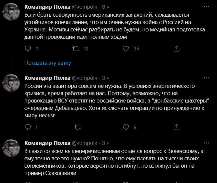Open more options menu on first tweet
Screen dimensions: 217x183
tap(206, 7)
